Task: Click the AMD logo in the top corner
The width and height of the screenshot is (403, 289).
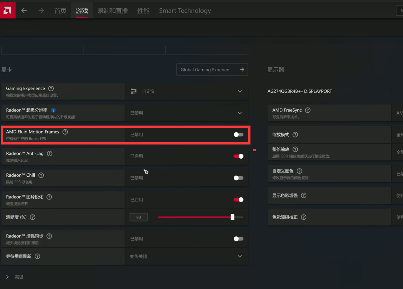Action: [x=7, y=10]
